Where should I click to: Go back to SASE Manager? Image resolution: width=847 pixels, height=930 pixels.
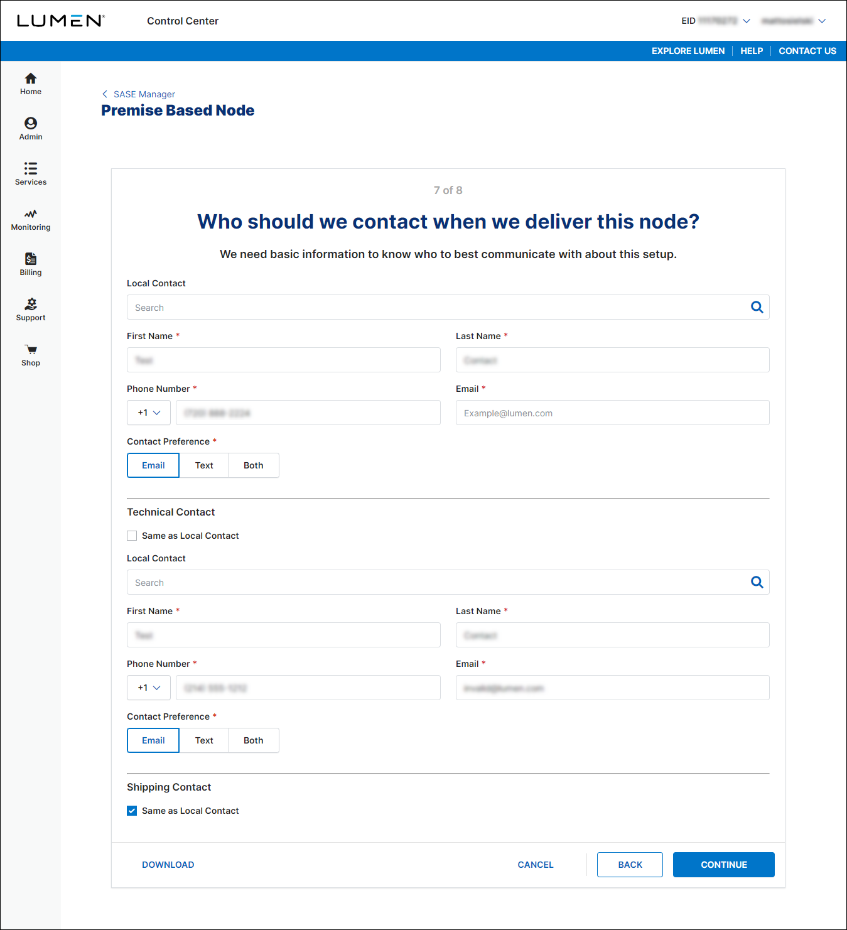point(144,94)
